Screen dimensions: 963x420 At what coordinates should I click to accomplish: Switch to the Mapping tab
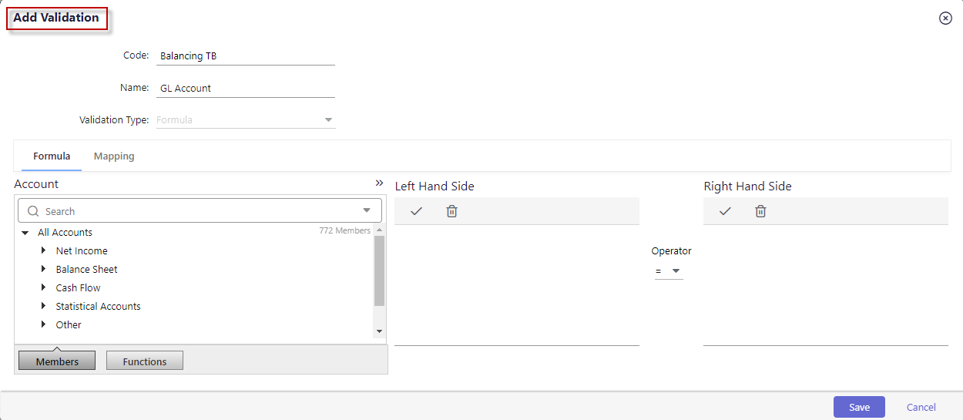114,156
